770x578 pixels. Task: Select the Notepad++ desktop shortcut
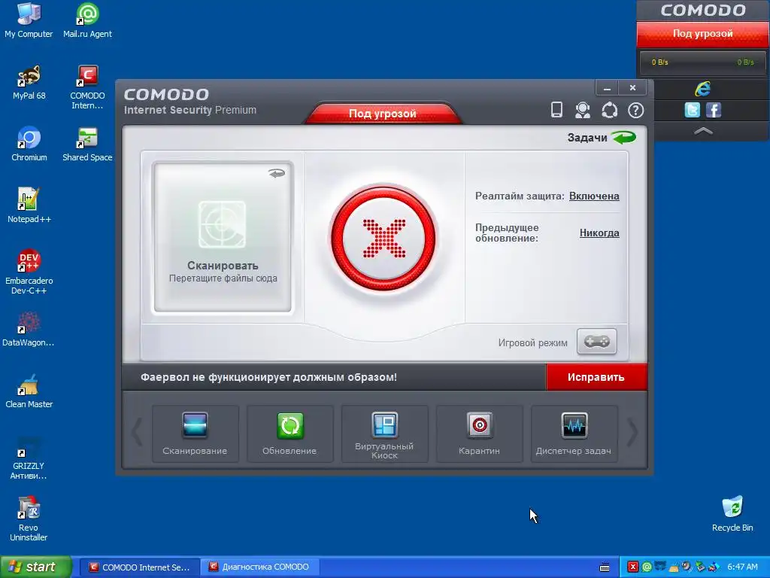click(x=29, y=205)
